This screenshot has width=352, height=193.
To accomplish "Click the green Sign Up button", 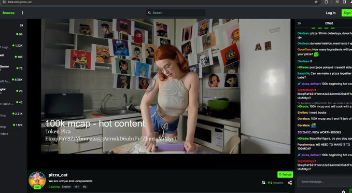I will (x=347, y=13).
